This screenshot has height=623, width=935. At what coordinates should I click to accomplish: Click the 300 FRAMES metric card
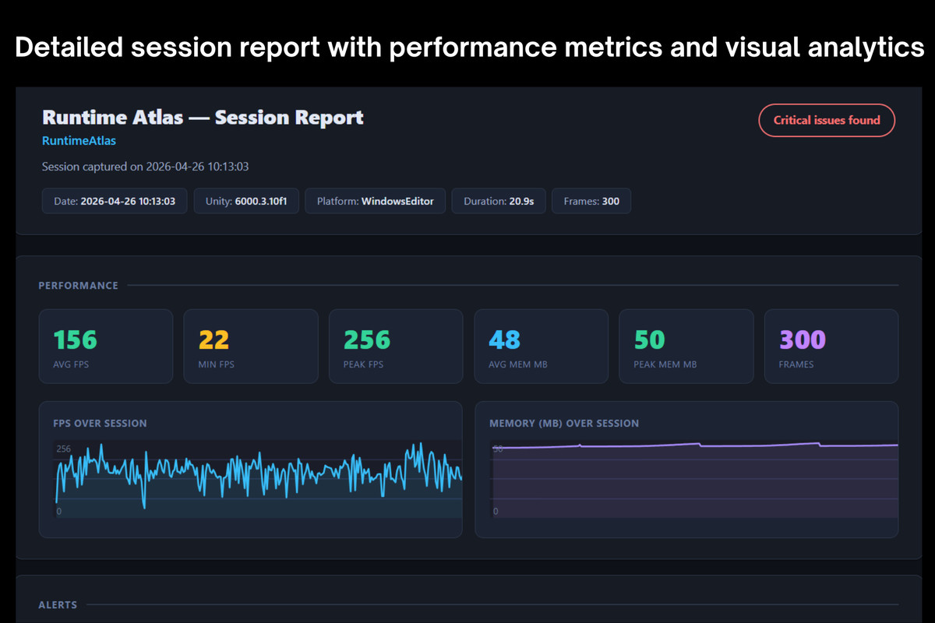click(x=831, y=347)
